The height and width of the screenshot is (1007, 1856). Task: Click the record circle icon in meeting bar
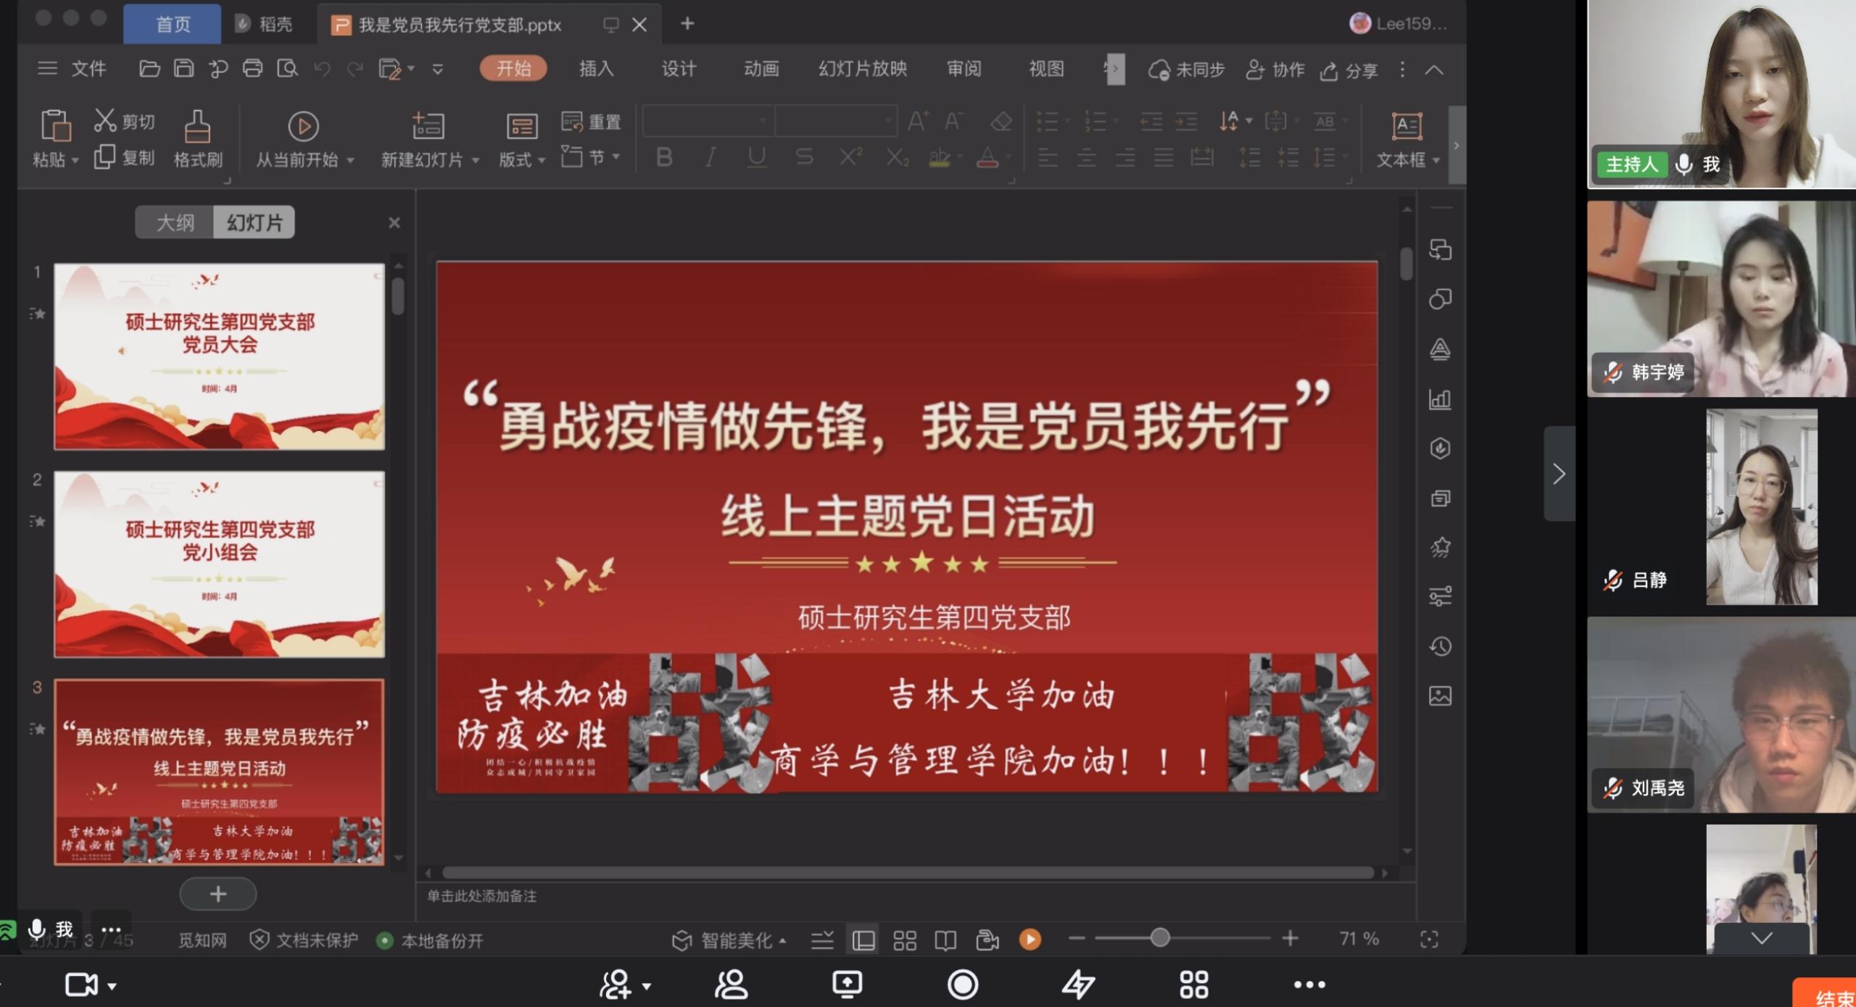962,985
